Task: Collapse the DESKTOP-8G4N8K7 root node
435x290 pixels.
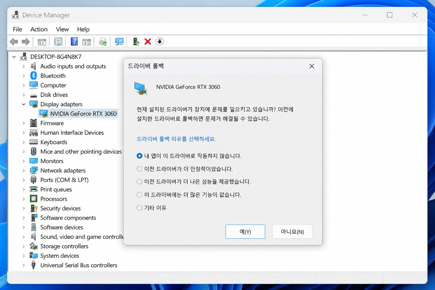Action: 14,57
